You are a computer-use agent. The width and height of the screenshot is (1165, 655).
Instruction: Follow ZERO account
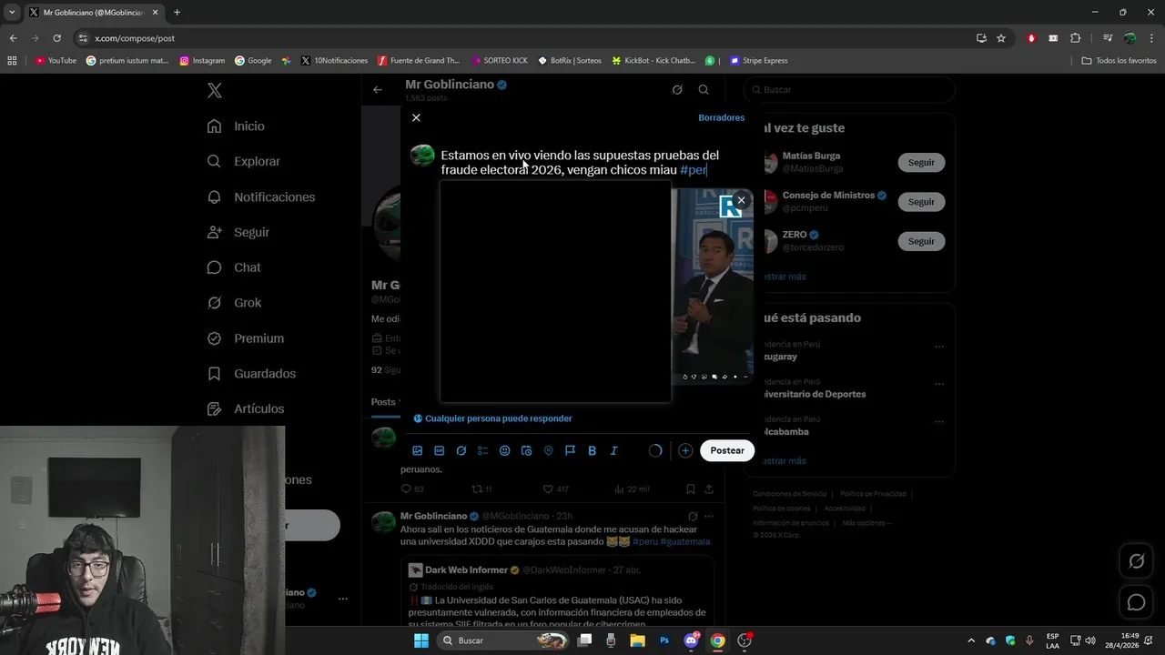(x=921, y=241)
